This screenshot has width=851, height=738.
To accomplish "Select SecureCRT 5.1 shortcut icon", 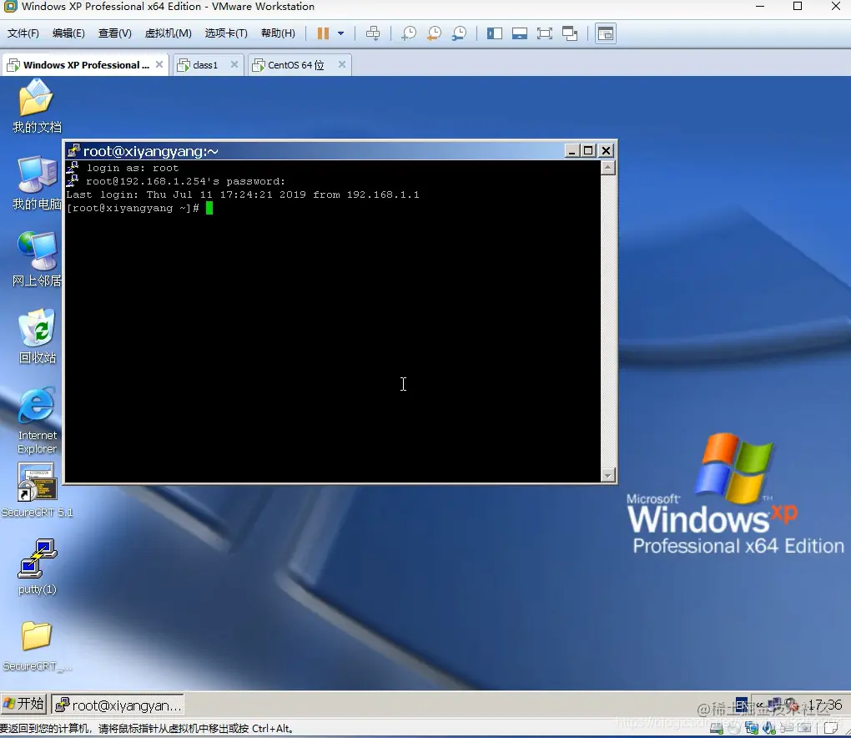I will [37, 490].
